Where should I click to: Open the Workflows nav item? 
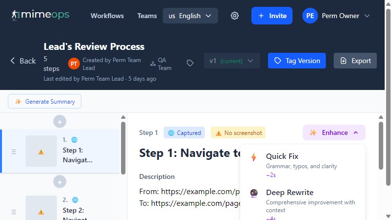point(107,16)
